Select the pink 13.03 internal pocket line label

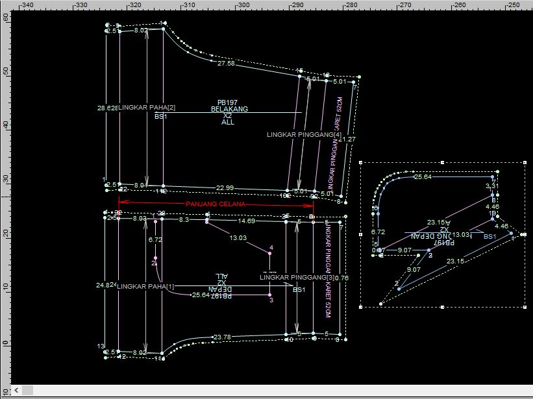[240, 238]
